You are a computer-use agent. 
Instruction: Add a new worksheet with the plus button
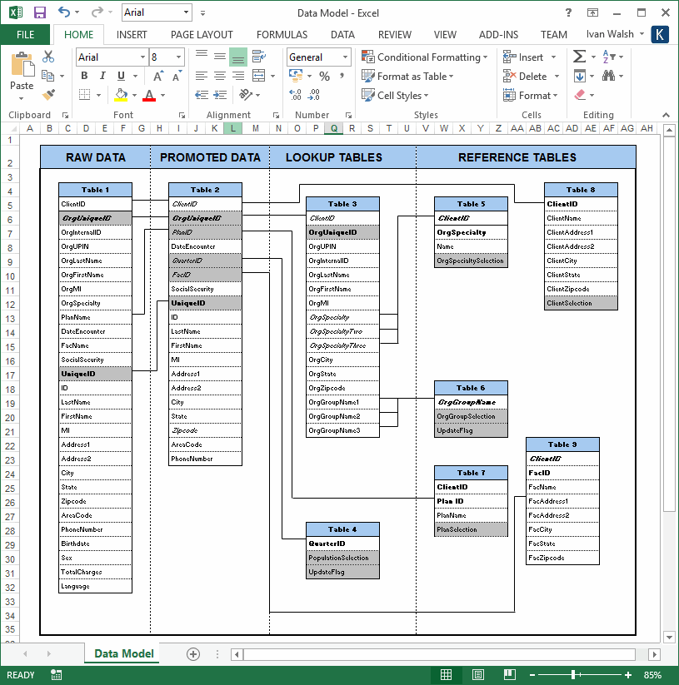[192, 654]
